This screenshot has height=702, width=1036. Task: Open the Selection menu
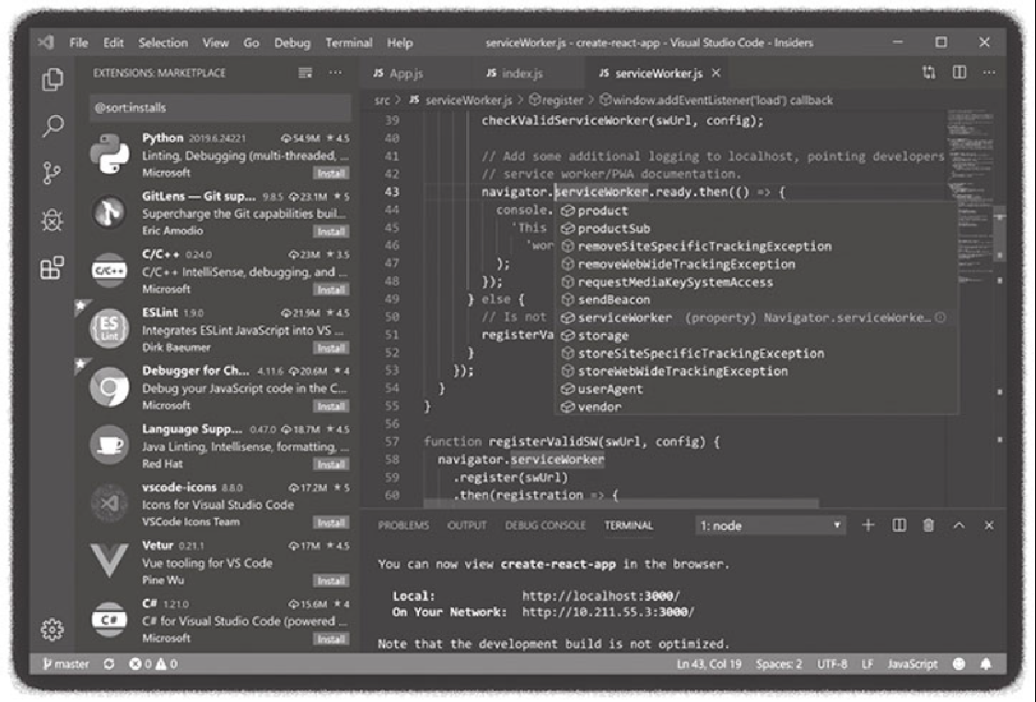click(163, 43)
